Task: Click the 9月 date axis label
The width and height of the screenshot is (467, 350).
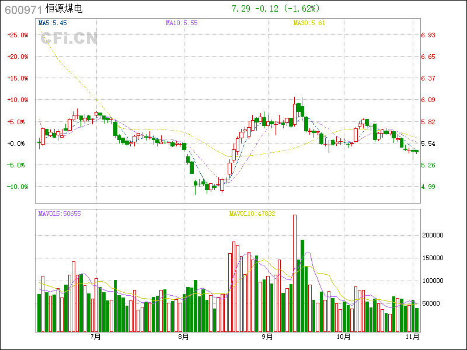Action: point(267,337)
